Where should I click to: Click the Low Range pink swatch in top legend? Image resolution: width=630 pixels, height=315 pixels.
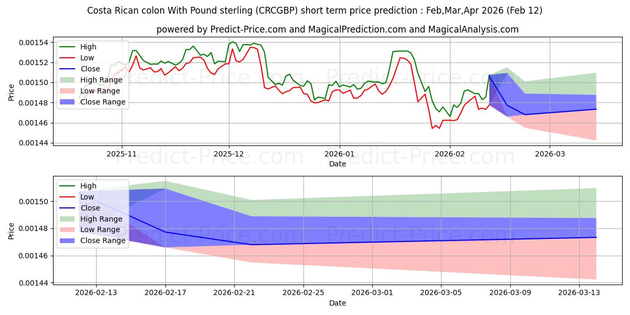click(68, 91)
